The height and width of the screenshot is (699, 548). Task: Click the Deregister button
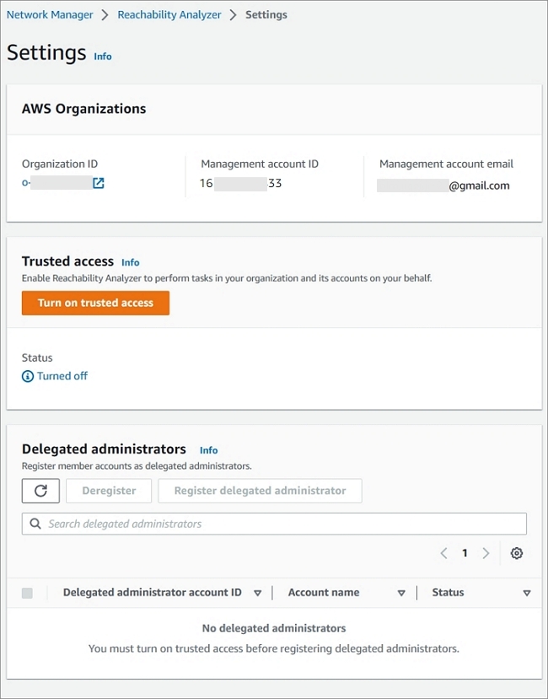(109, 491)
